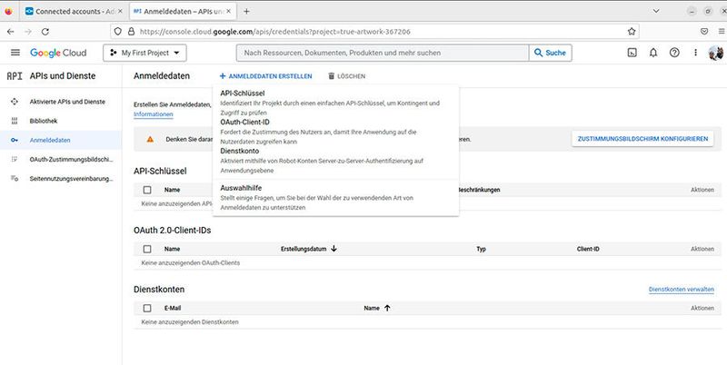Click the Typ column header
The width and height of the screenshot is (727, 365).
(x=482, y=249)
